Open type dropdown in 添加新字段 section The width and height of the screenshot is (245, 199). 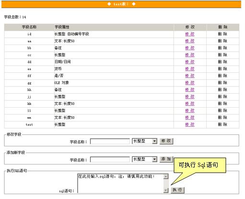pos(145,159)
